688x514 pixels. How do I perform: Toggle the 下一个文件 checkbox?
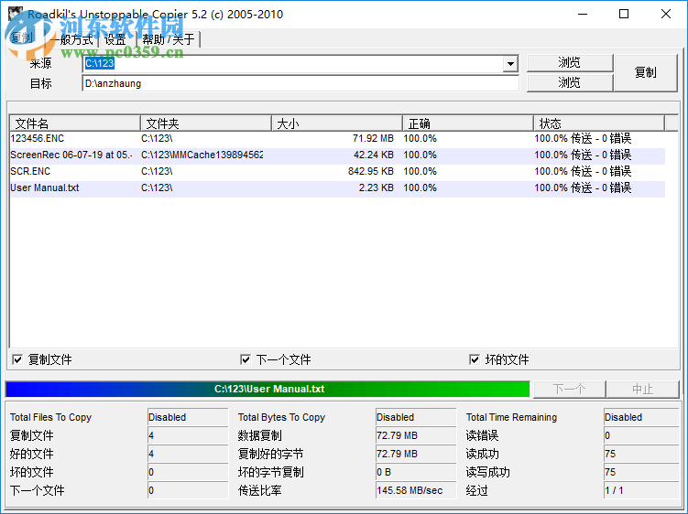[246, 359]
